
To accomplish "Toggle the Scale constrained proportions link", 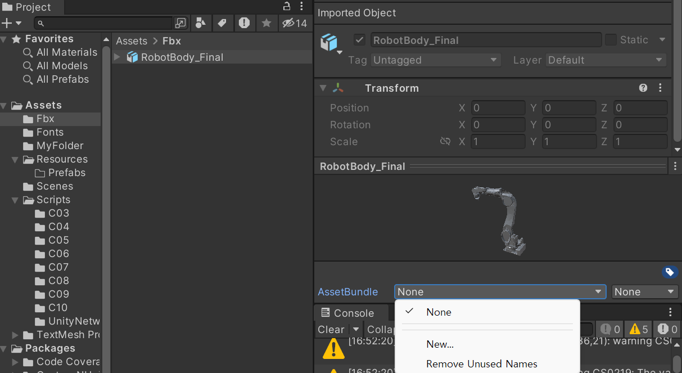I will (445, 142).
